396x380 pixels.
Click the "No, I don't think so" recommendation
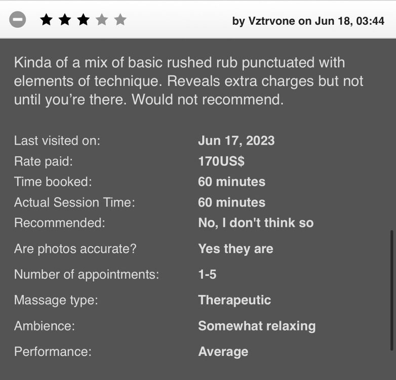[256, 223]
